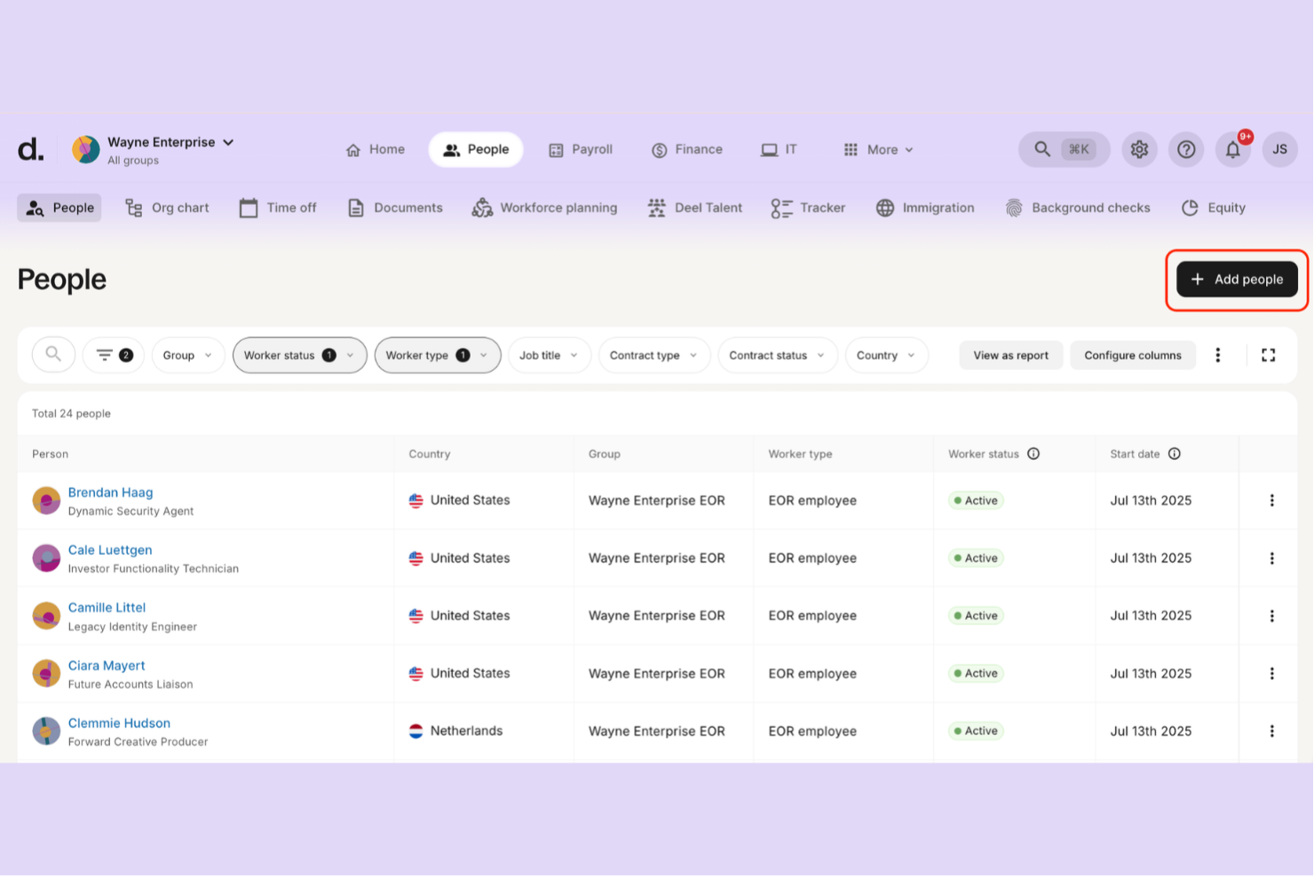Screen dimensions: 1314x876
Task: Open the Org chart section
Action: tap(167, 208)
